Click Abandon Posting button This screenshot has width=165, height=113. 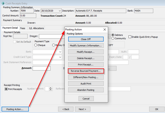86,90
